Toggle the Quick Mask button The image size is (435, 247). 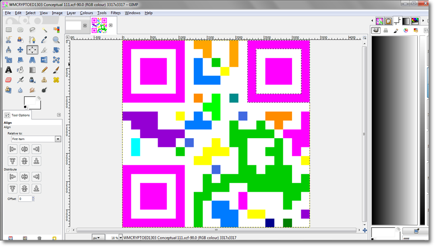[68, 230]
